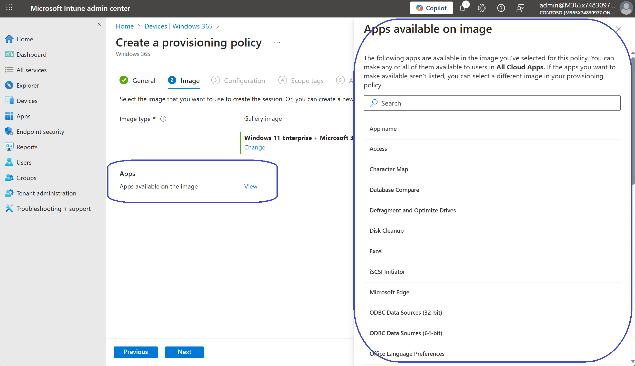Viewport: 635px width, 366px height.
Task: Open the Gallery image type dropdown
Action: click(x=297, y=119)
